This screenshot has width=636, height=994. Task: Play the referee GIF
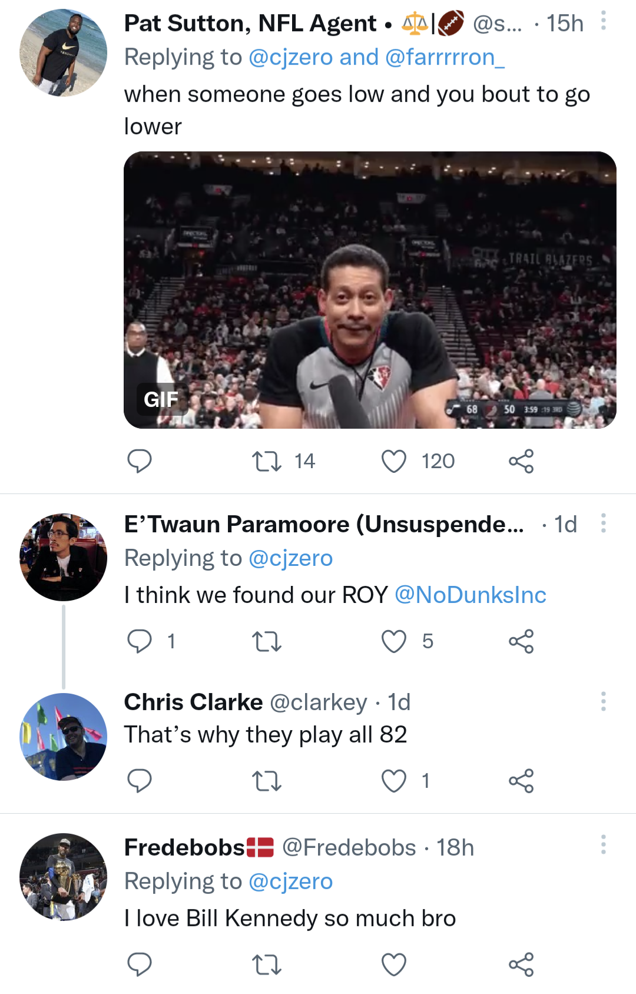[x=370, y=290]
